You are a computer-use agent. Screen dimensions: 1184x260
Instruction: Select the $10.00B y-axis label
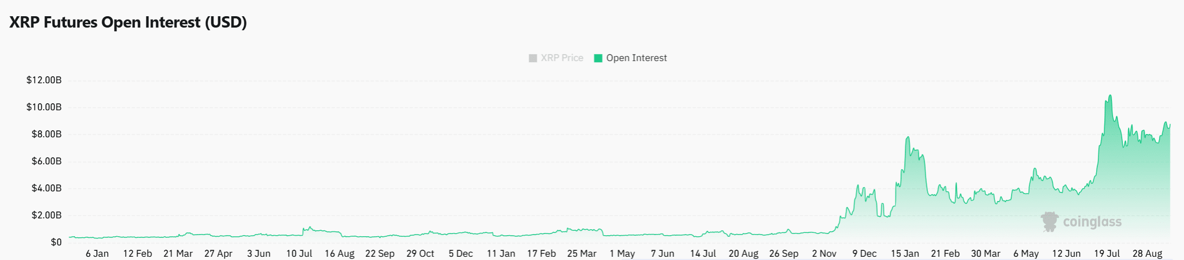coord(44,107)
